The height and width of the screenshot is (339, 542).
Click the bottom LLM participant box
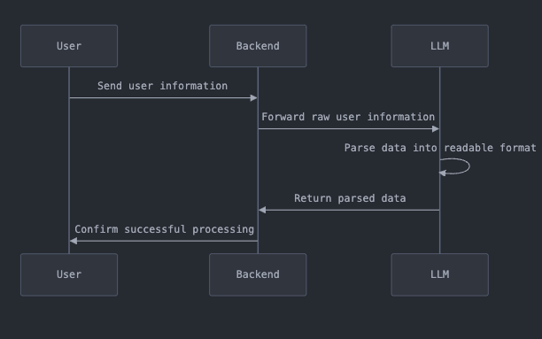[x=439, y=274]
